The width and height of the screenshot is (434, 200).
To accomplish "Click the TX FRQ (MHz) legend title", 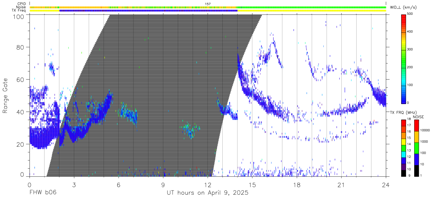I will coord(404,113).
